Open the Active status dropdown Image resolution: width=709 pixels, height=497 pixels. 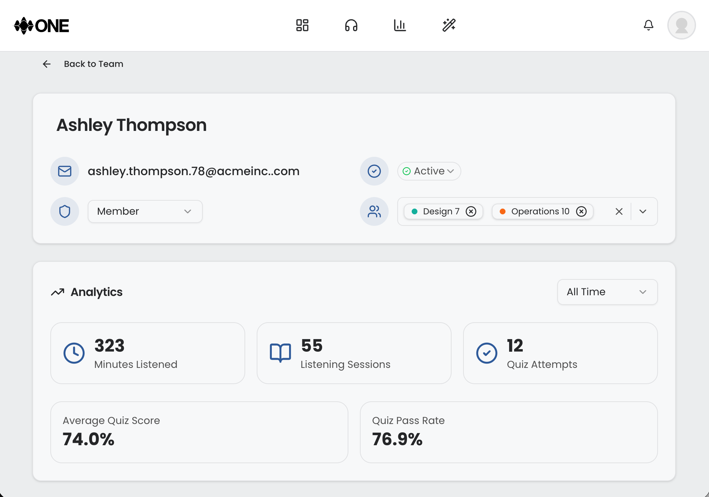429,171
